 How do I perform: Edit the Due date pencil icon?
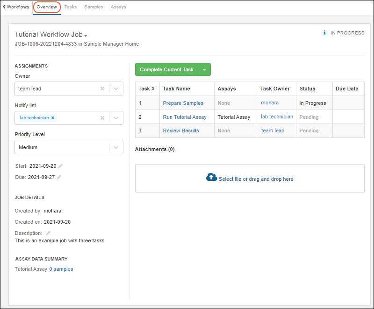[59, 177]
